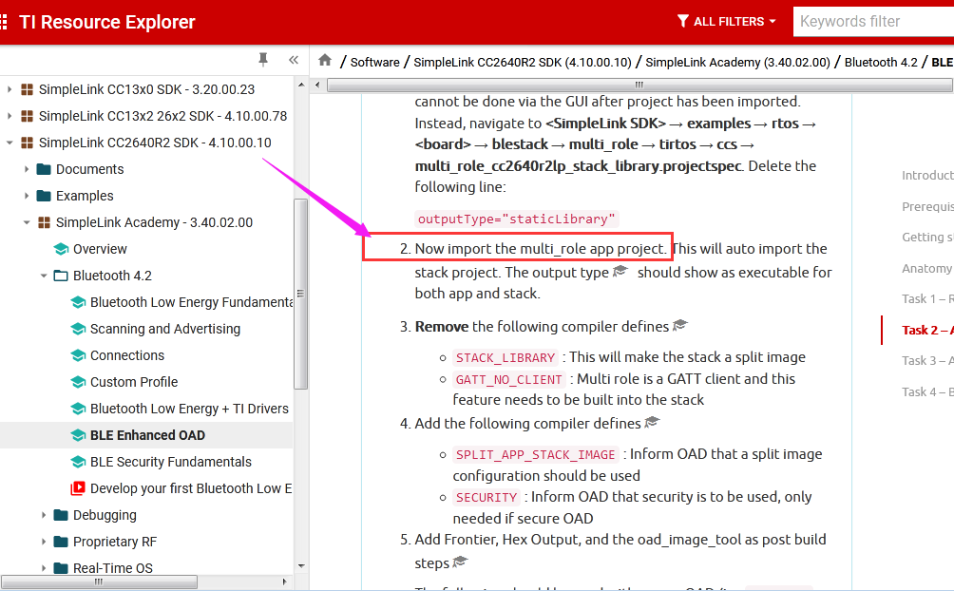Screen dimensions: 954x591
Task: Select the Connections lesson
Action: pyautogui.click(x=127, y=355)
